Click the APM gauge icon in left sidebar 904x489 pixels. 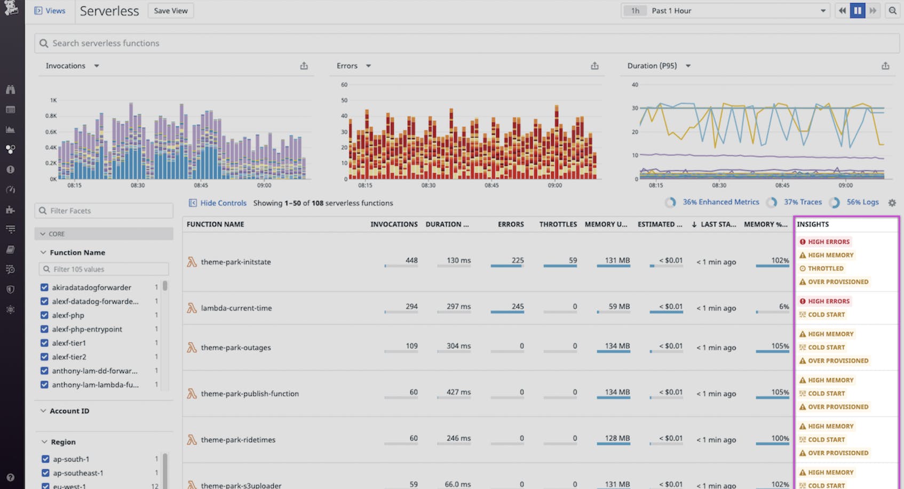[10, 189]
